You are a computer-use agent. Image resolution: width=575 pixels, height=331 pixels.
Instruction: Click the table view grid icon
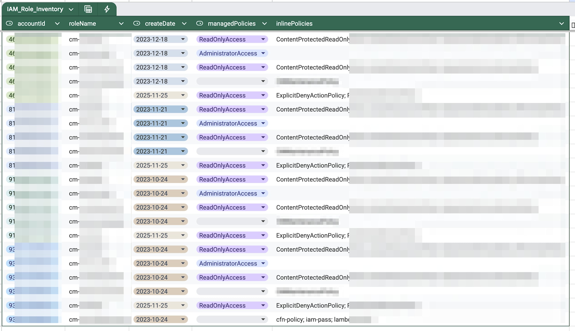pos(88,9)
